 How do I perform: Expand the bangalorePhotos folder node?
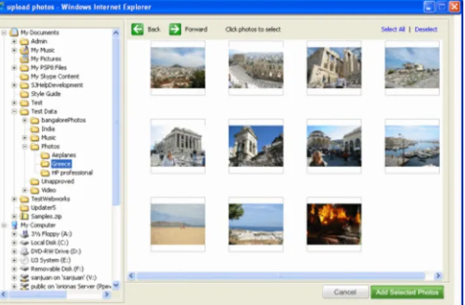tap(25, 120)
